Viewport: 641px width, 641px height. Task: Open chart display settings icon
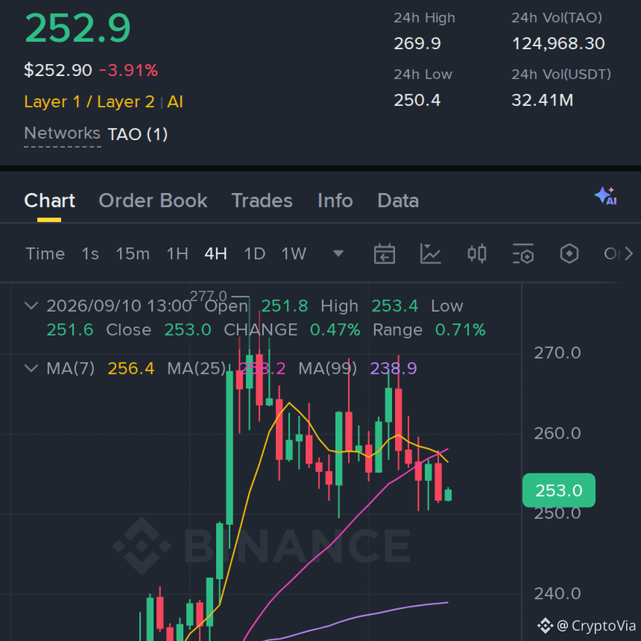point(523,254)
